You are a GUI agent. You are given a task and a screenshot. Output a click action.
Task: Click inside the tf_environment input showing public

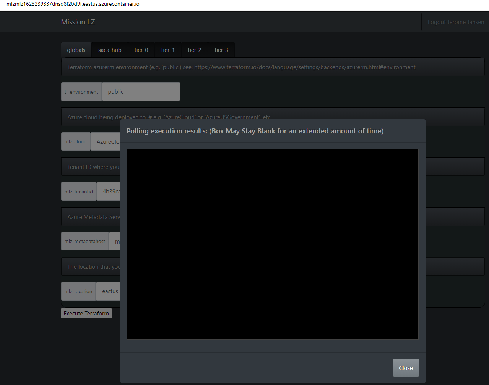coord(141,91)
